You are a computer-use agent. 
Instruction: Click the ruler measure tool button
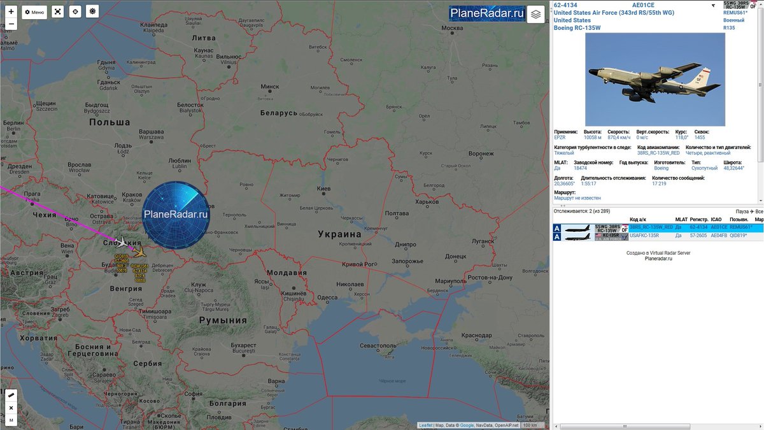pyautogui.click(x=11, y=395)
